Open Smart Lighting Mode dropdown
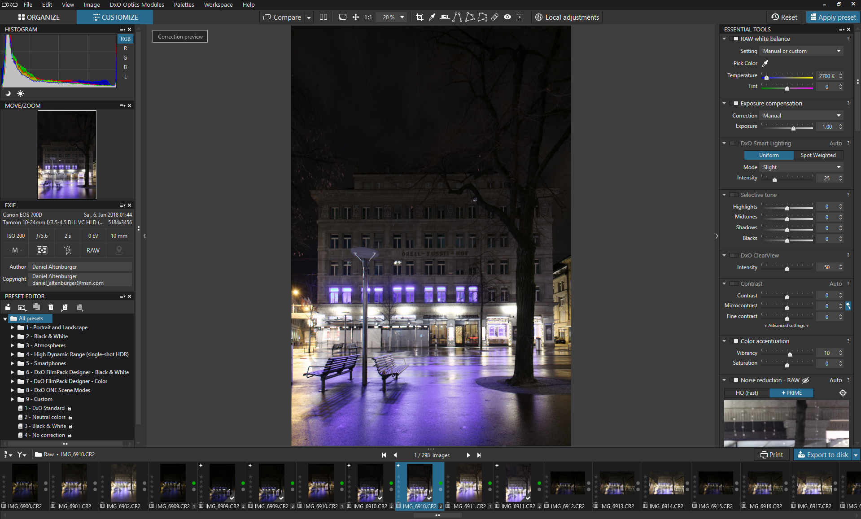Screen dimensions: 861x519 [x=801, y=167]
